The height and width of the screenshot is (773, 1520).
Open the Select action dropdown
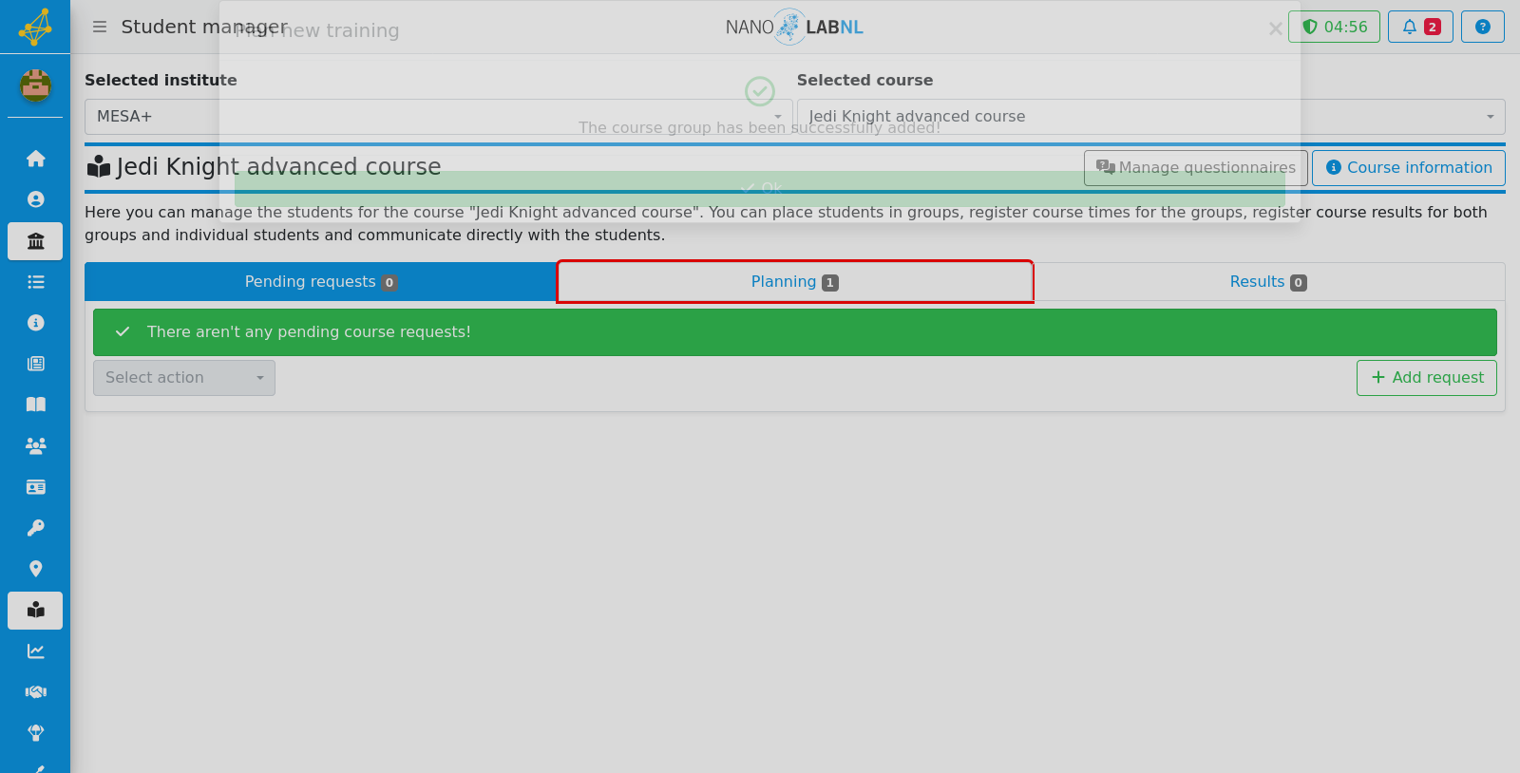[x=184, y=378]
